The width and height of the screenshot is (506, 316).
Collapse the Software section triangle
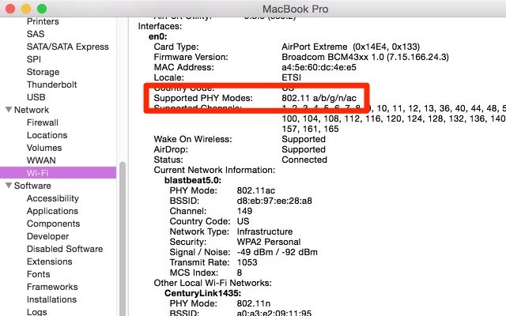[9, 186]
